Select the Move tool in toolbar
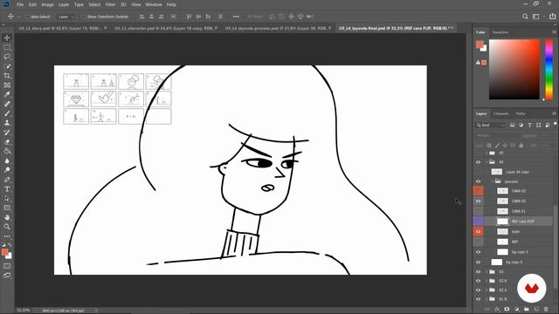The image size is (559, 314). pyautogui.click(x=7, y=38)
